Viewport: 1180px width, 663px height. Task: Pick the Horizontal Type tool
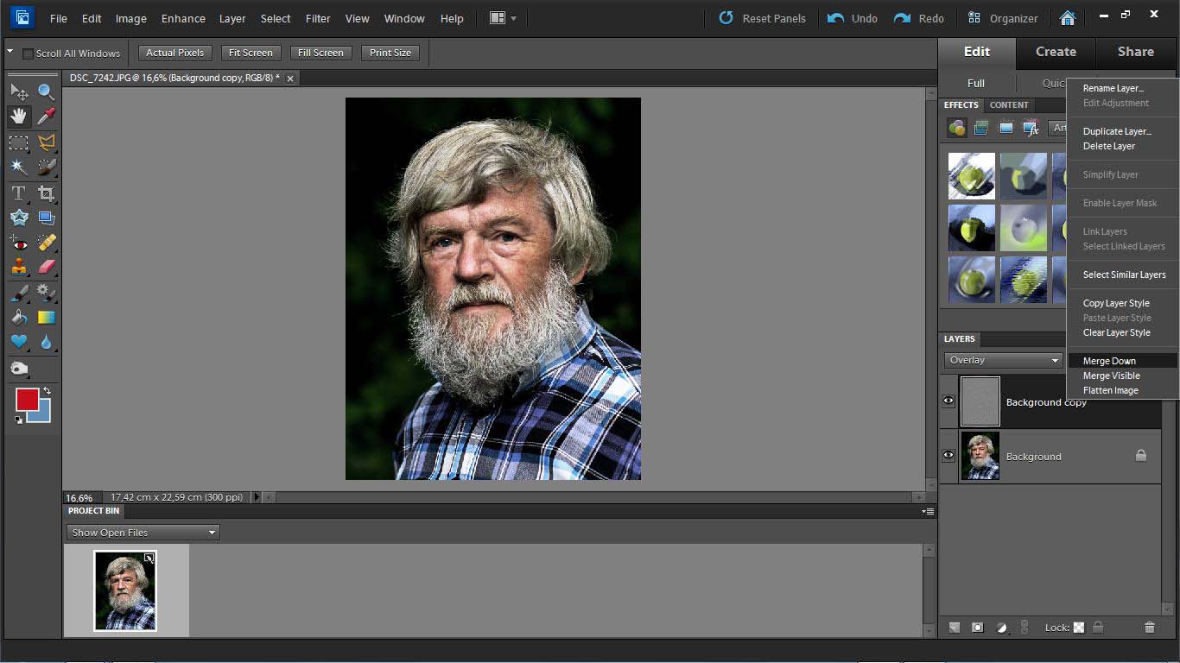point(18,193)
